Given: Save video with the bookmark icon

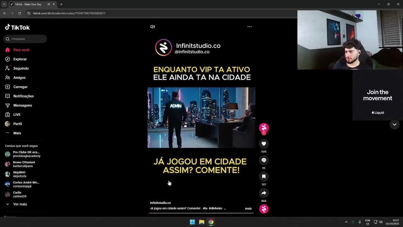Looking at the screenshot, I should (x=264, y=177).
